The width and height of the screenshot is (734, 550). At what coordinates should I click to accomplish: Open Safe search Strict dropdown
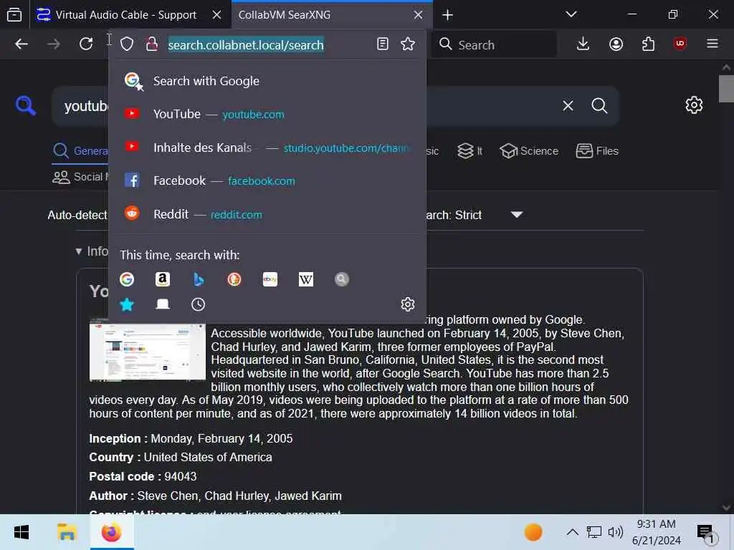473,215
